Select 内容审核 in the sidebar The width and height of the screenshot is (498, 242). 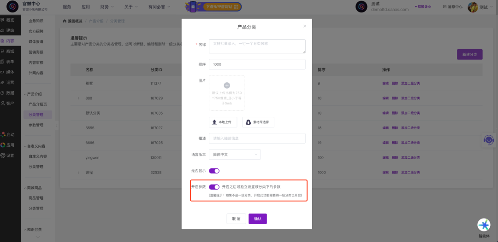pyautogui.click(x=36, y=63)
